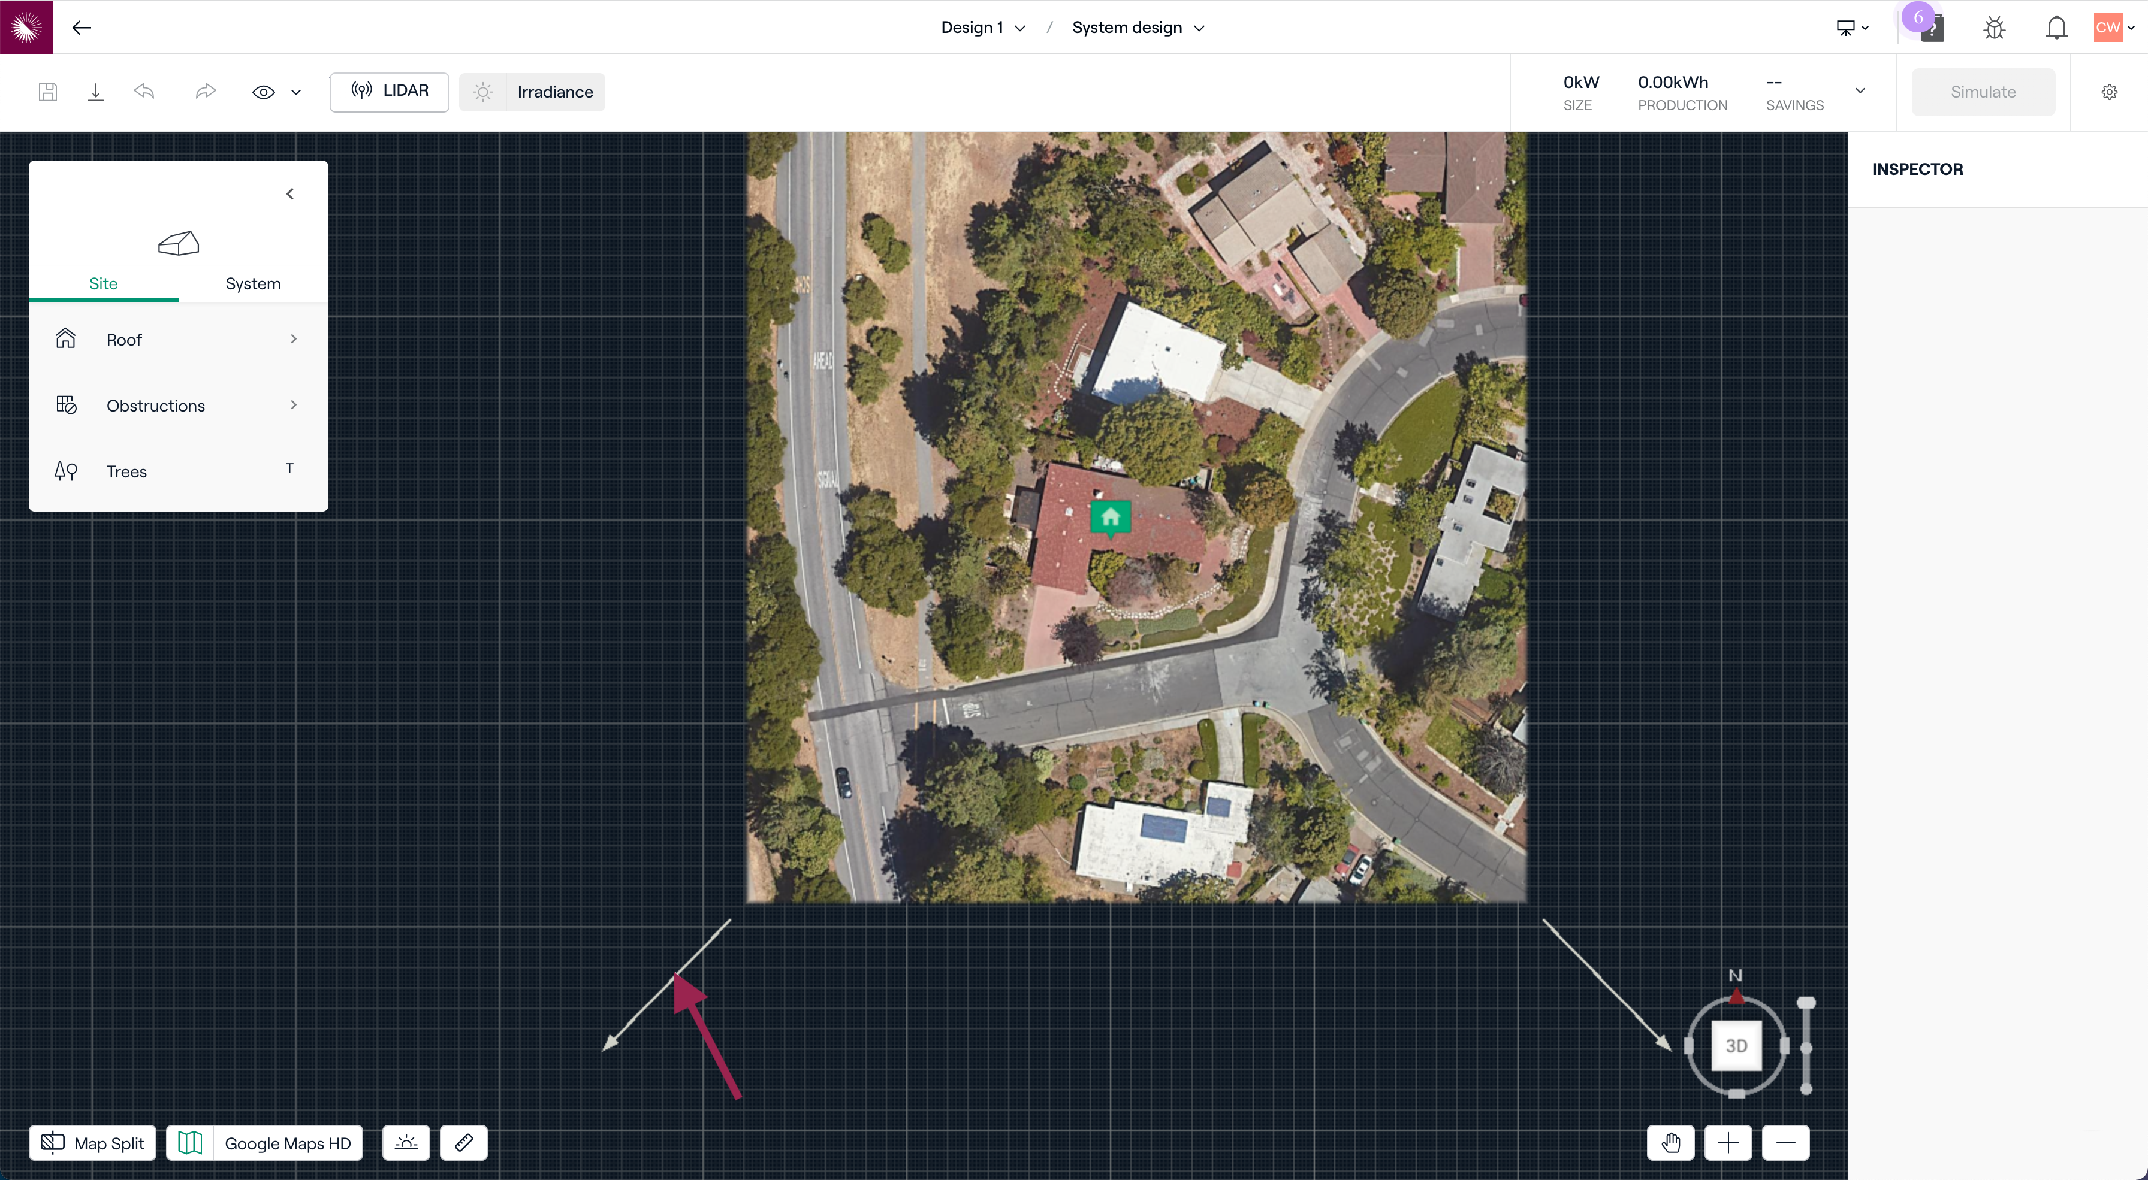Expand the Roof tools submenu

(x=177, y=339)
